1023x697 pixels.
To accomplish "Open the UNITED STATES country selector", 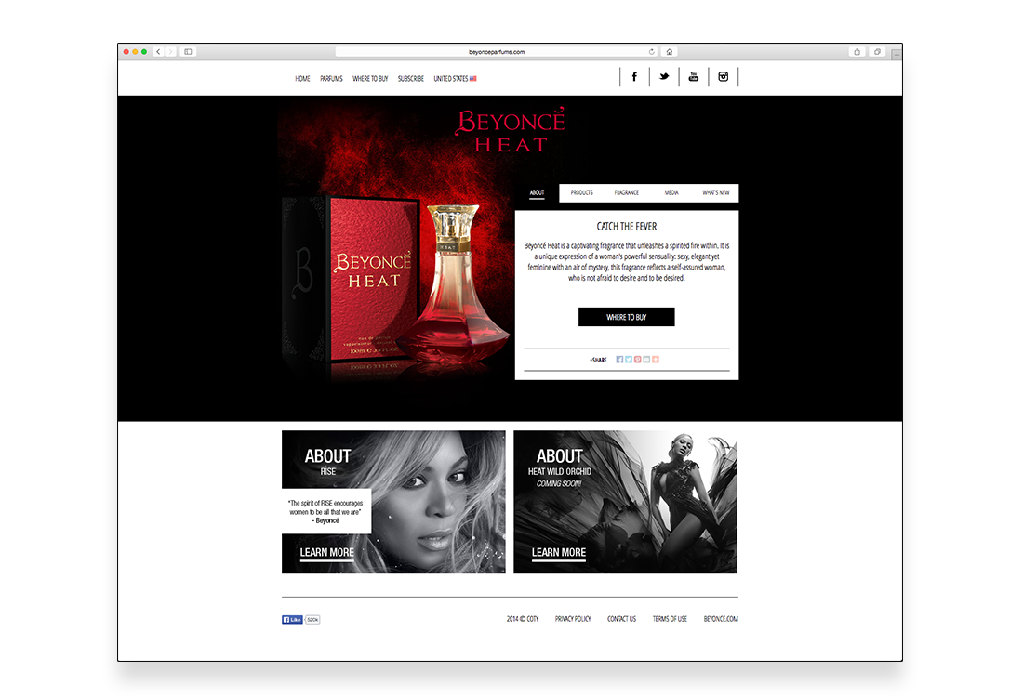I will pyautogui.click(x=455, y=79).
